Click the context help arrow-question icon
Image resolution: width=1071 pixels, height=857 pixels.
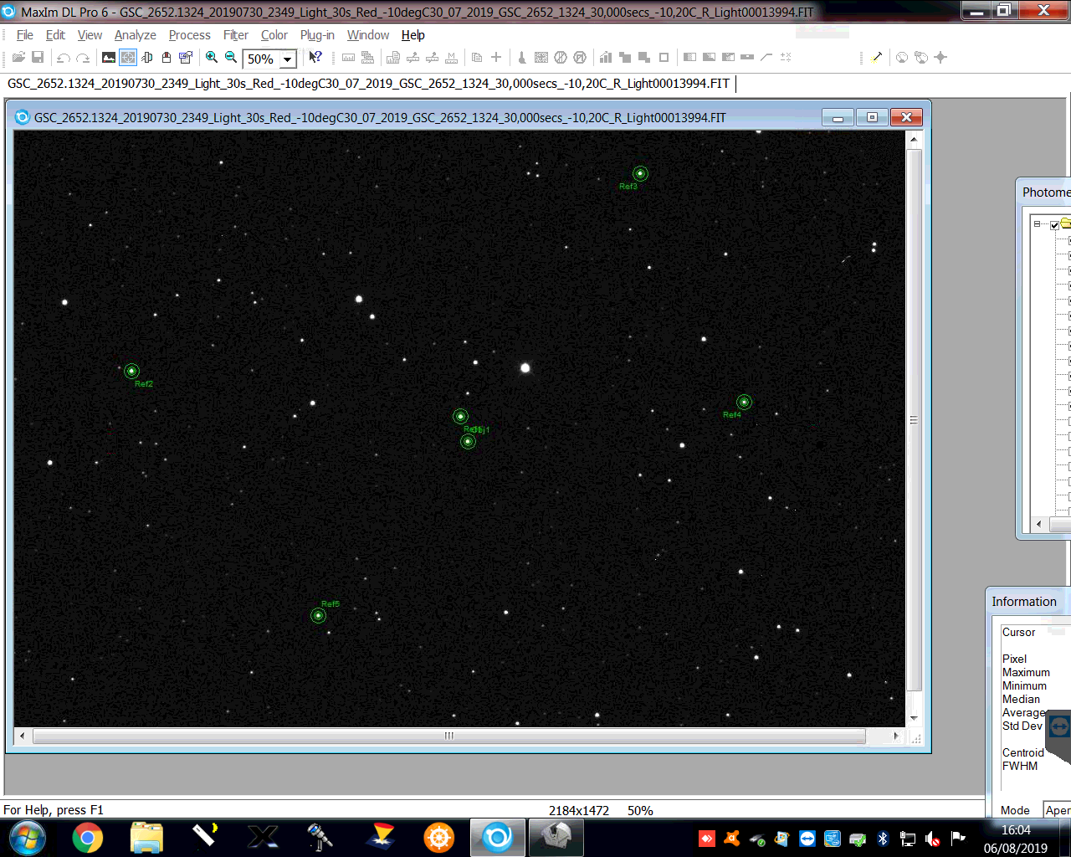click(x=315, y=57)
